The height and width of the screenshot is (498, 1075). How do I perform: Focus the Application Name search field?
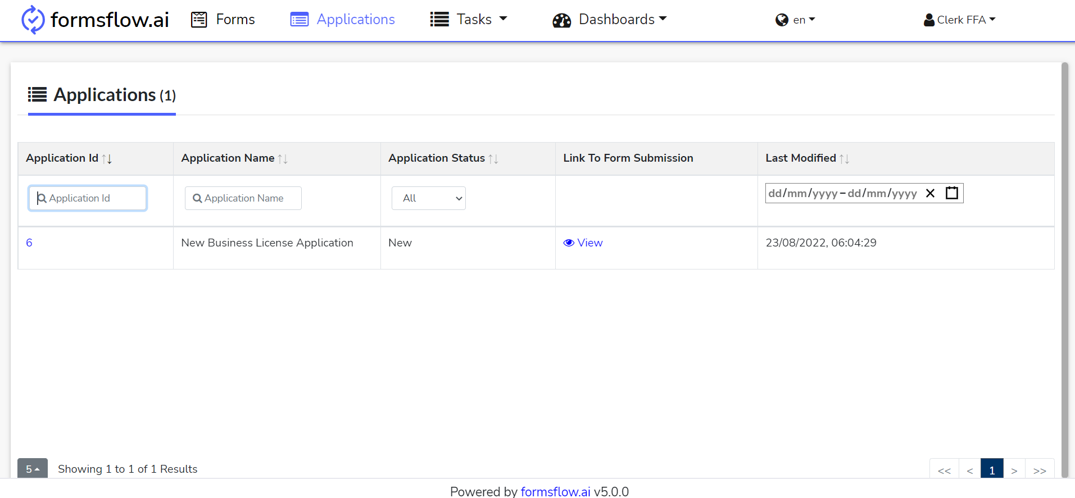point(243,198)
